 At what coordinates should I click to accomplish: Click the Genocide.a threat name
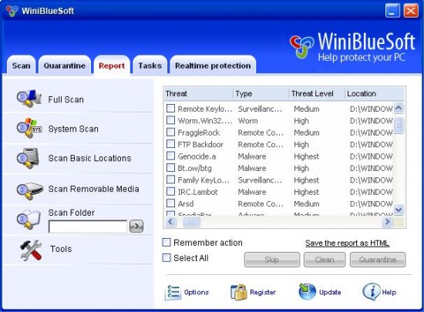tap(197, 156)
